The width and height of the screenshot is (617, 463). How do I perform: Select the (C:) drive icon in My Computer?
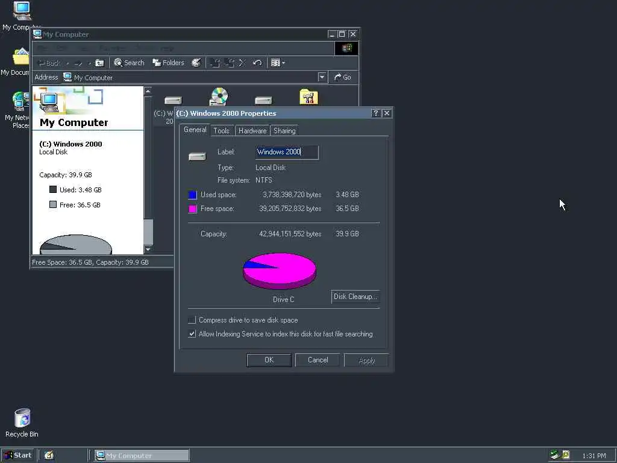coord(173,101)
